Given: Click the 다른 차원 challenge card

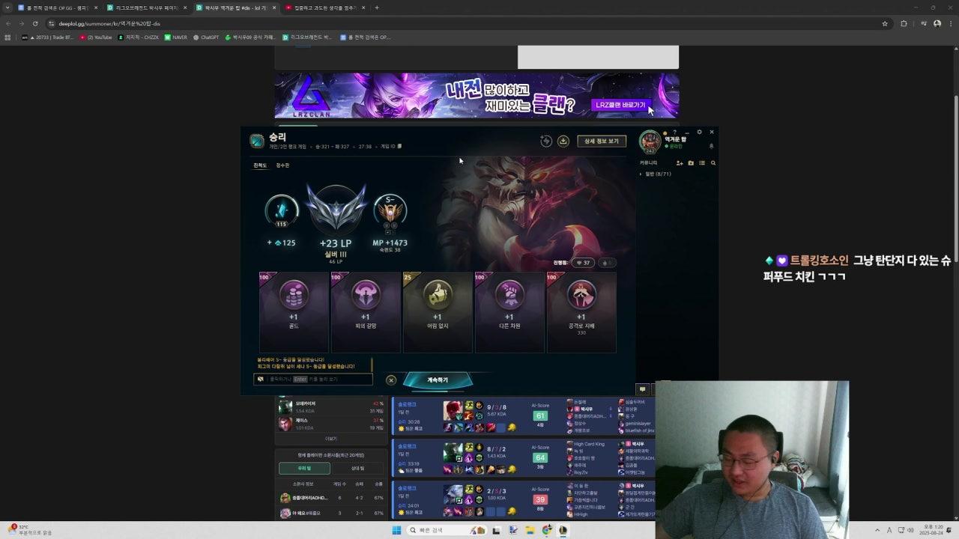Looking at the screenshot, I should pos(509,312).
